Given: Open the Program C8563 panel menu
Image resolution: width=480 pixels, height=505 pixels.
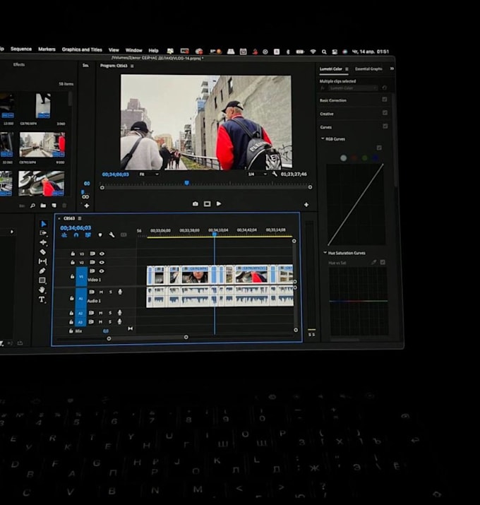Looking at the screenshot, I should (x=132, y=66).
